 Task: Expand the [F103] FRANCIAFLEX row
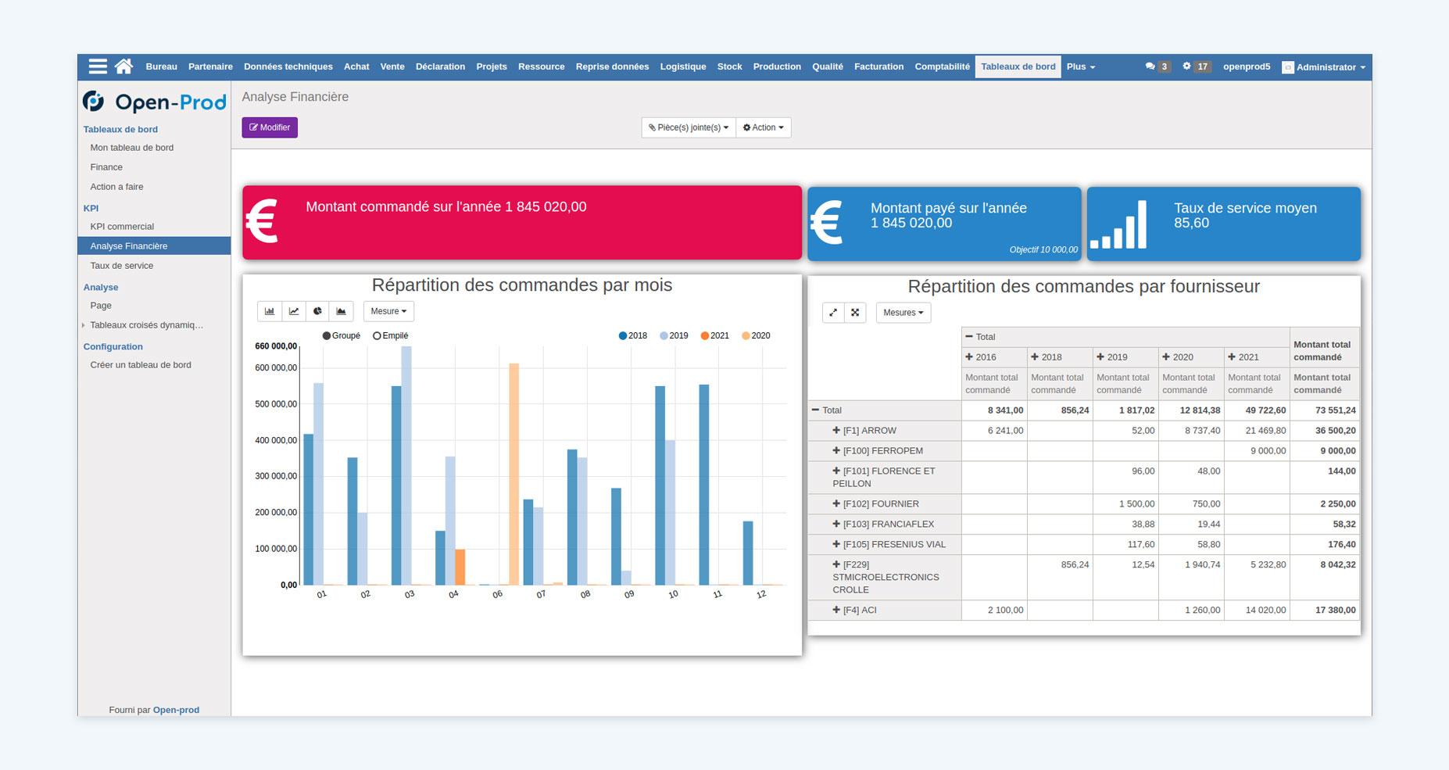coord(883,525)
